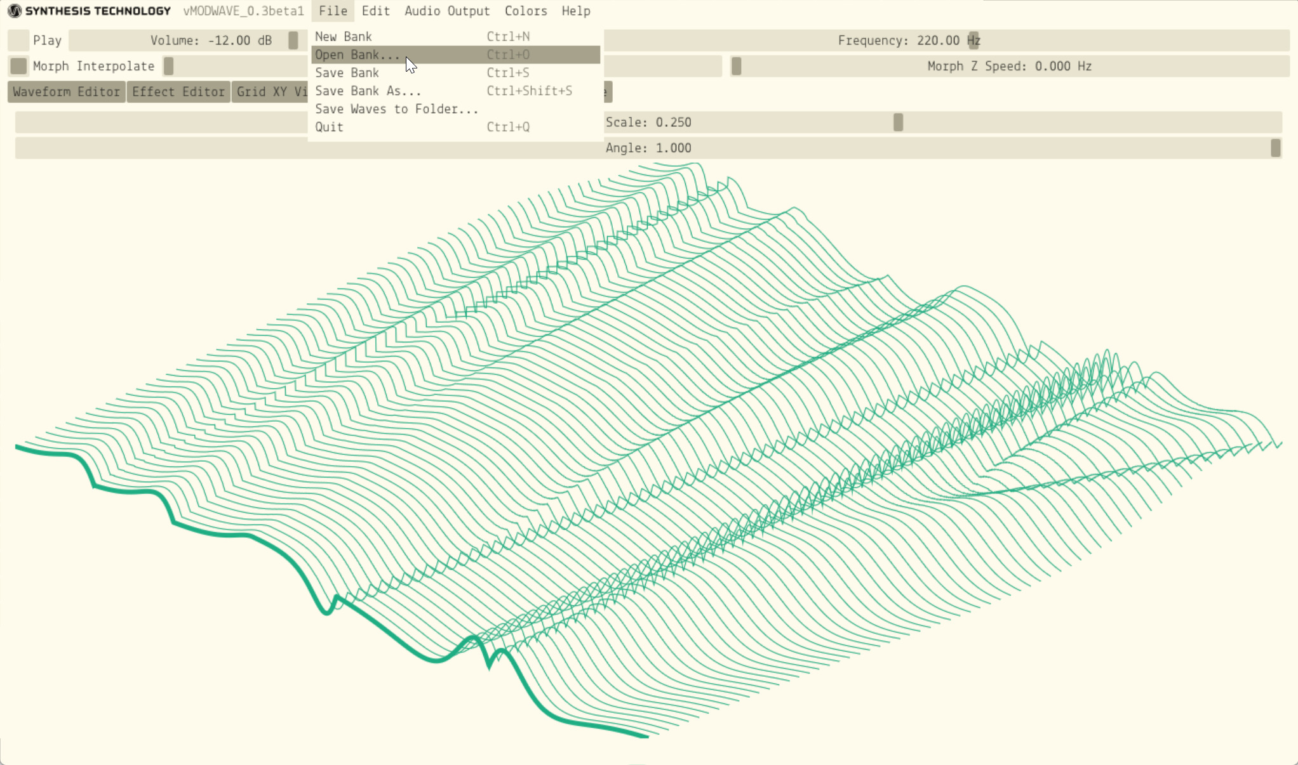The image size is (1298, 765).
Task: Click the Angle: 1.000 value
Action: point(648,148)
